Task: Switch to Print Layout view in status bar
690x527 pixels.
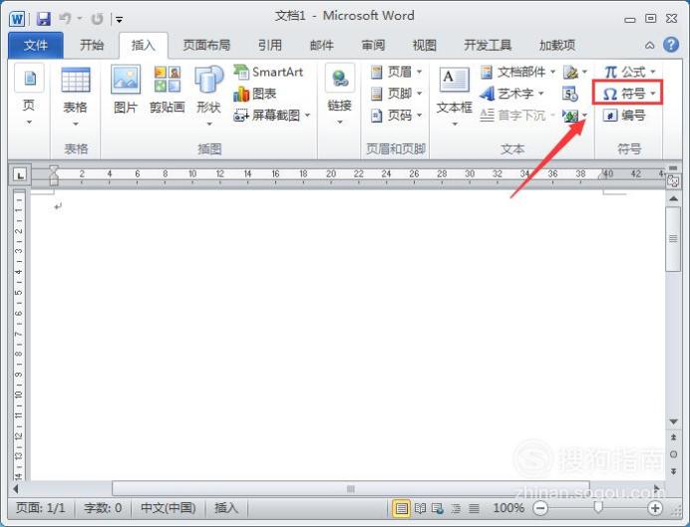Action: [x=402, y=508]
